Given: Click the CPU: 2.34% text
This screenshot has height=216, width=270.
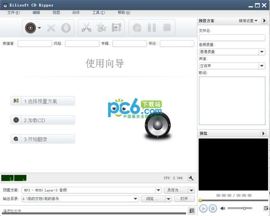Looking at the screenshot, I should [173, 178].
